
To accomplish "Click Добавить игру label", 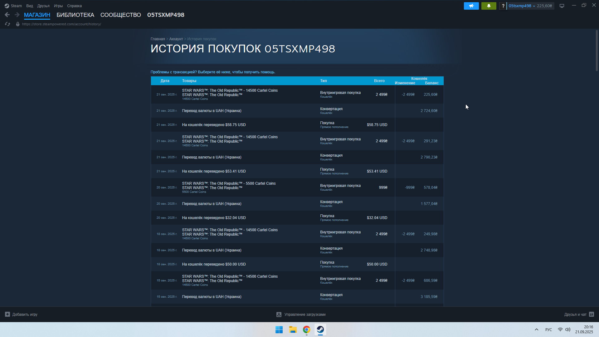I will tap(25, 315).
